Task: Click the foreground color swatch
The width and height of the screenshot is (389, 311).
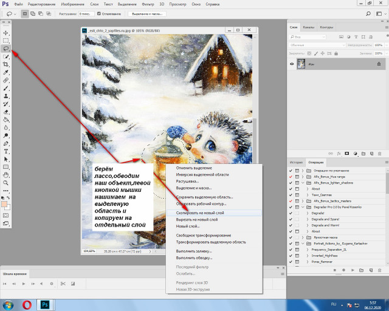Action: tap(5, 204)
